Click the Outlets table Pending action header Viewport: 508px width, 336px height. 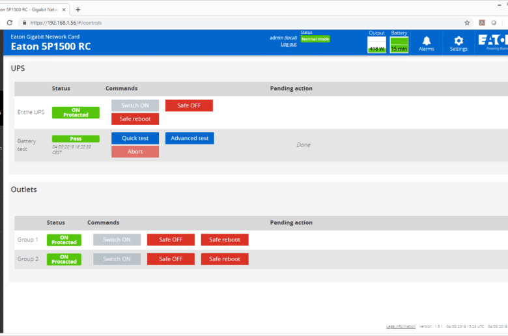coord(291,223)
